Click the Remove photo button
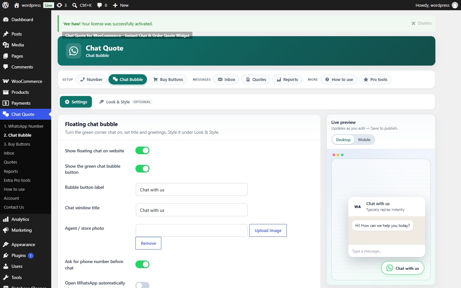The height and width of the screenshot is (288, 461). [x=148, y=243]
